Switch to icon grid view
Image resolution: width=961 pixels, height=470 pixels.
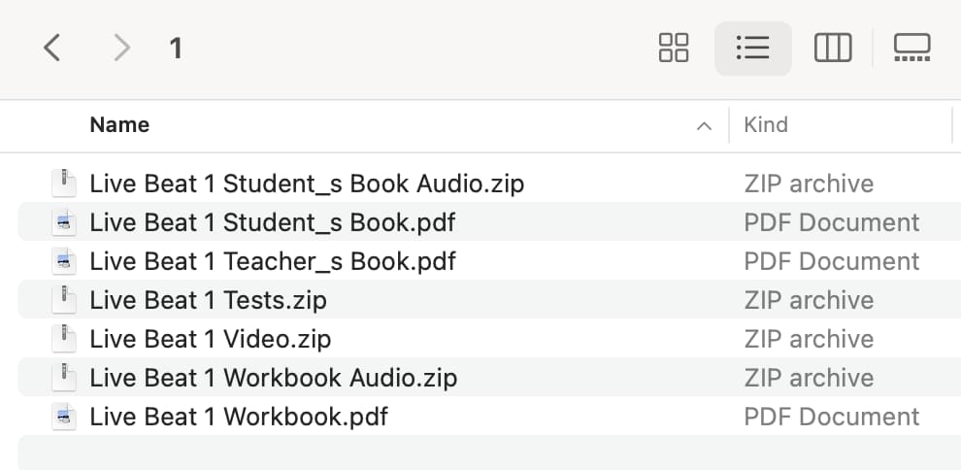(674, 48)
